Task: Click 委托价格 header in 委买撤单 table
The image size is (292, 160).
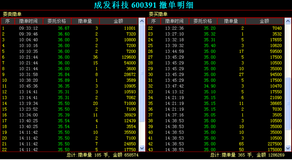Action: [203, 21]
